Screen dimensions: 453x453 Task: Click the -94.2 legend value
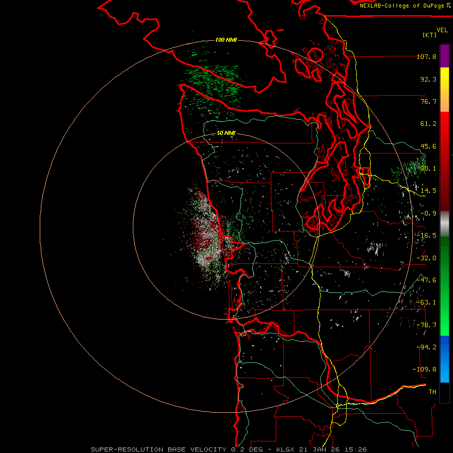[x=426, y=347]
